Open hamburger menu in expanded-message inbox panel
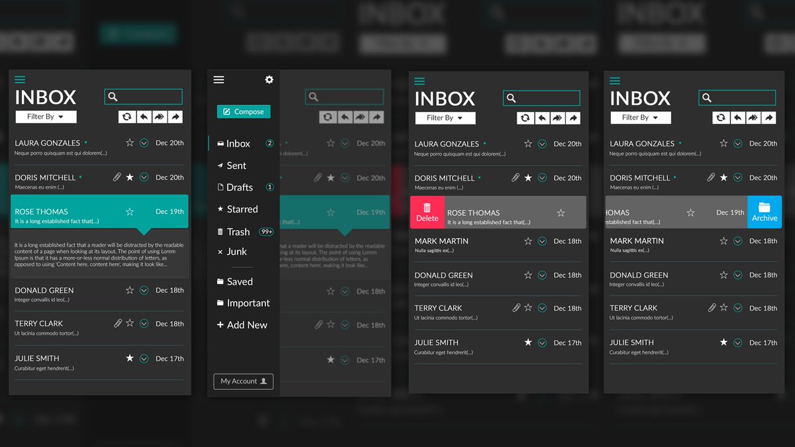795x447 pixels. coord(20,79)
